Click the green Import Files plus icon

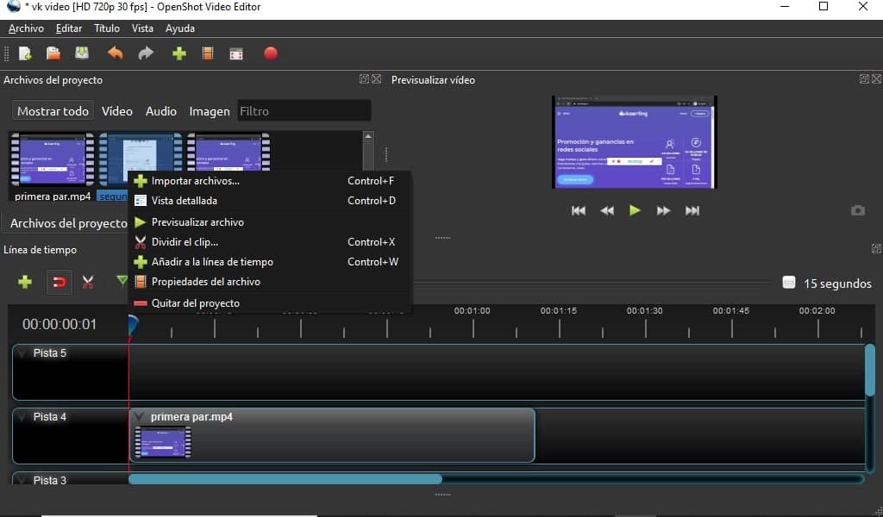pyautogui.click(x=179, y=53)
